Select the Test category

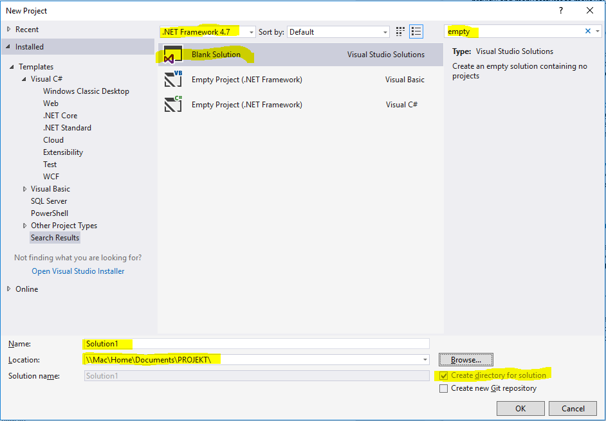tap(50, 165)
